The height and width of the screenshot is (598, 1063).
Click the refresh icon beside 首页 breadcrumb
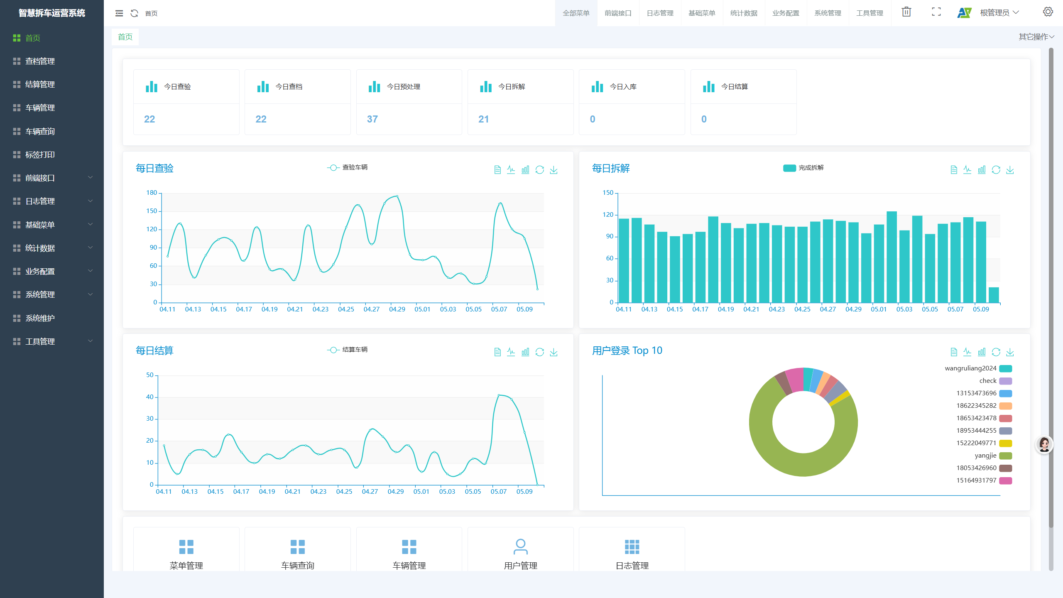click(134, 13)
